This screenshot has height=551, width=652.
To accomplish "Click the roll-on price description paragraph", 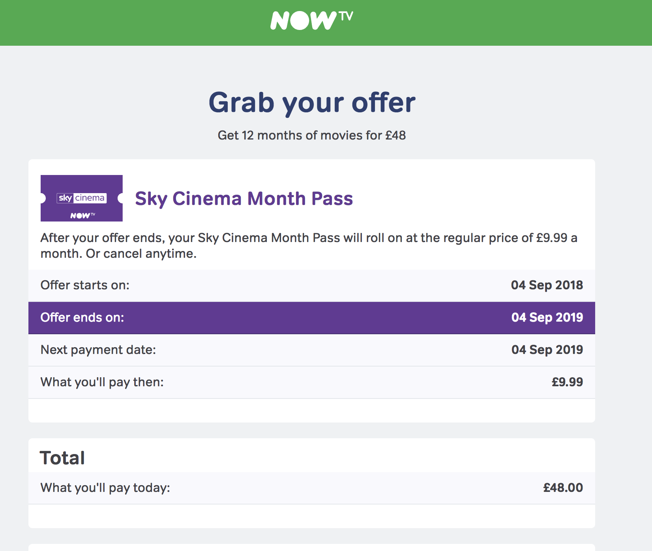I will click(x=309, y=246).
